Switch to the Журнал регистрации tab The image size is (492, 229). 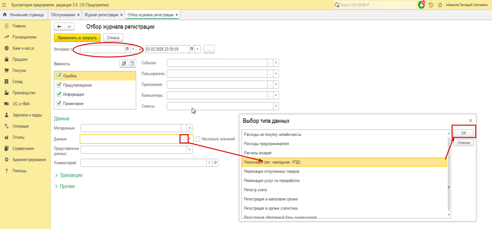101,15
